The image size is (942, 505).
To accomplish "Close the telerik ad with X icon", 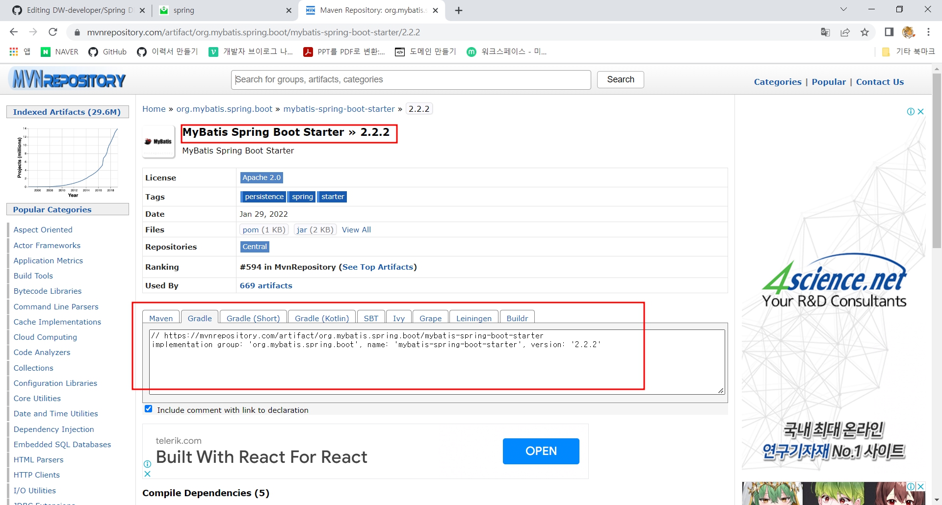I will [x=147, y=474].
